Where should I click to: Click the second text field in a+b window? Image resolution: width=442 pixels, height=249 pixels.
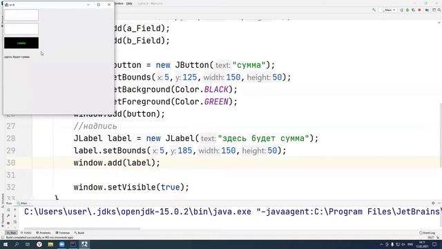click(x=21, y=29)
